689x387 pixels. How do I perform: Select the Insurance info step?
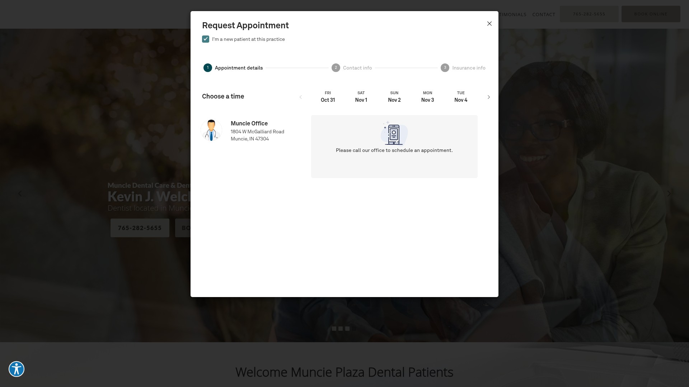[463, 68]
